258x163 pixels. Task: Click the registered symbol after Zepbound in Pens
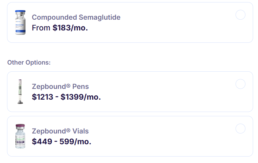(68, 86)
